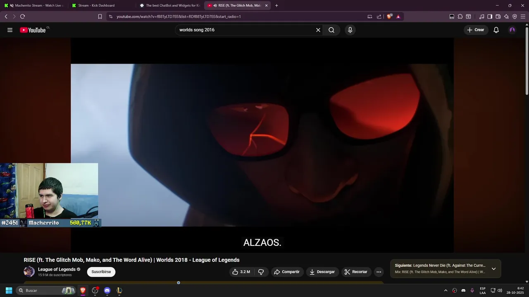Image resolution: width=529 pixels, height=297 pixels.
Task: Open League of Legends from taskbar
Action: (x=119, y=290)
